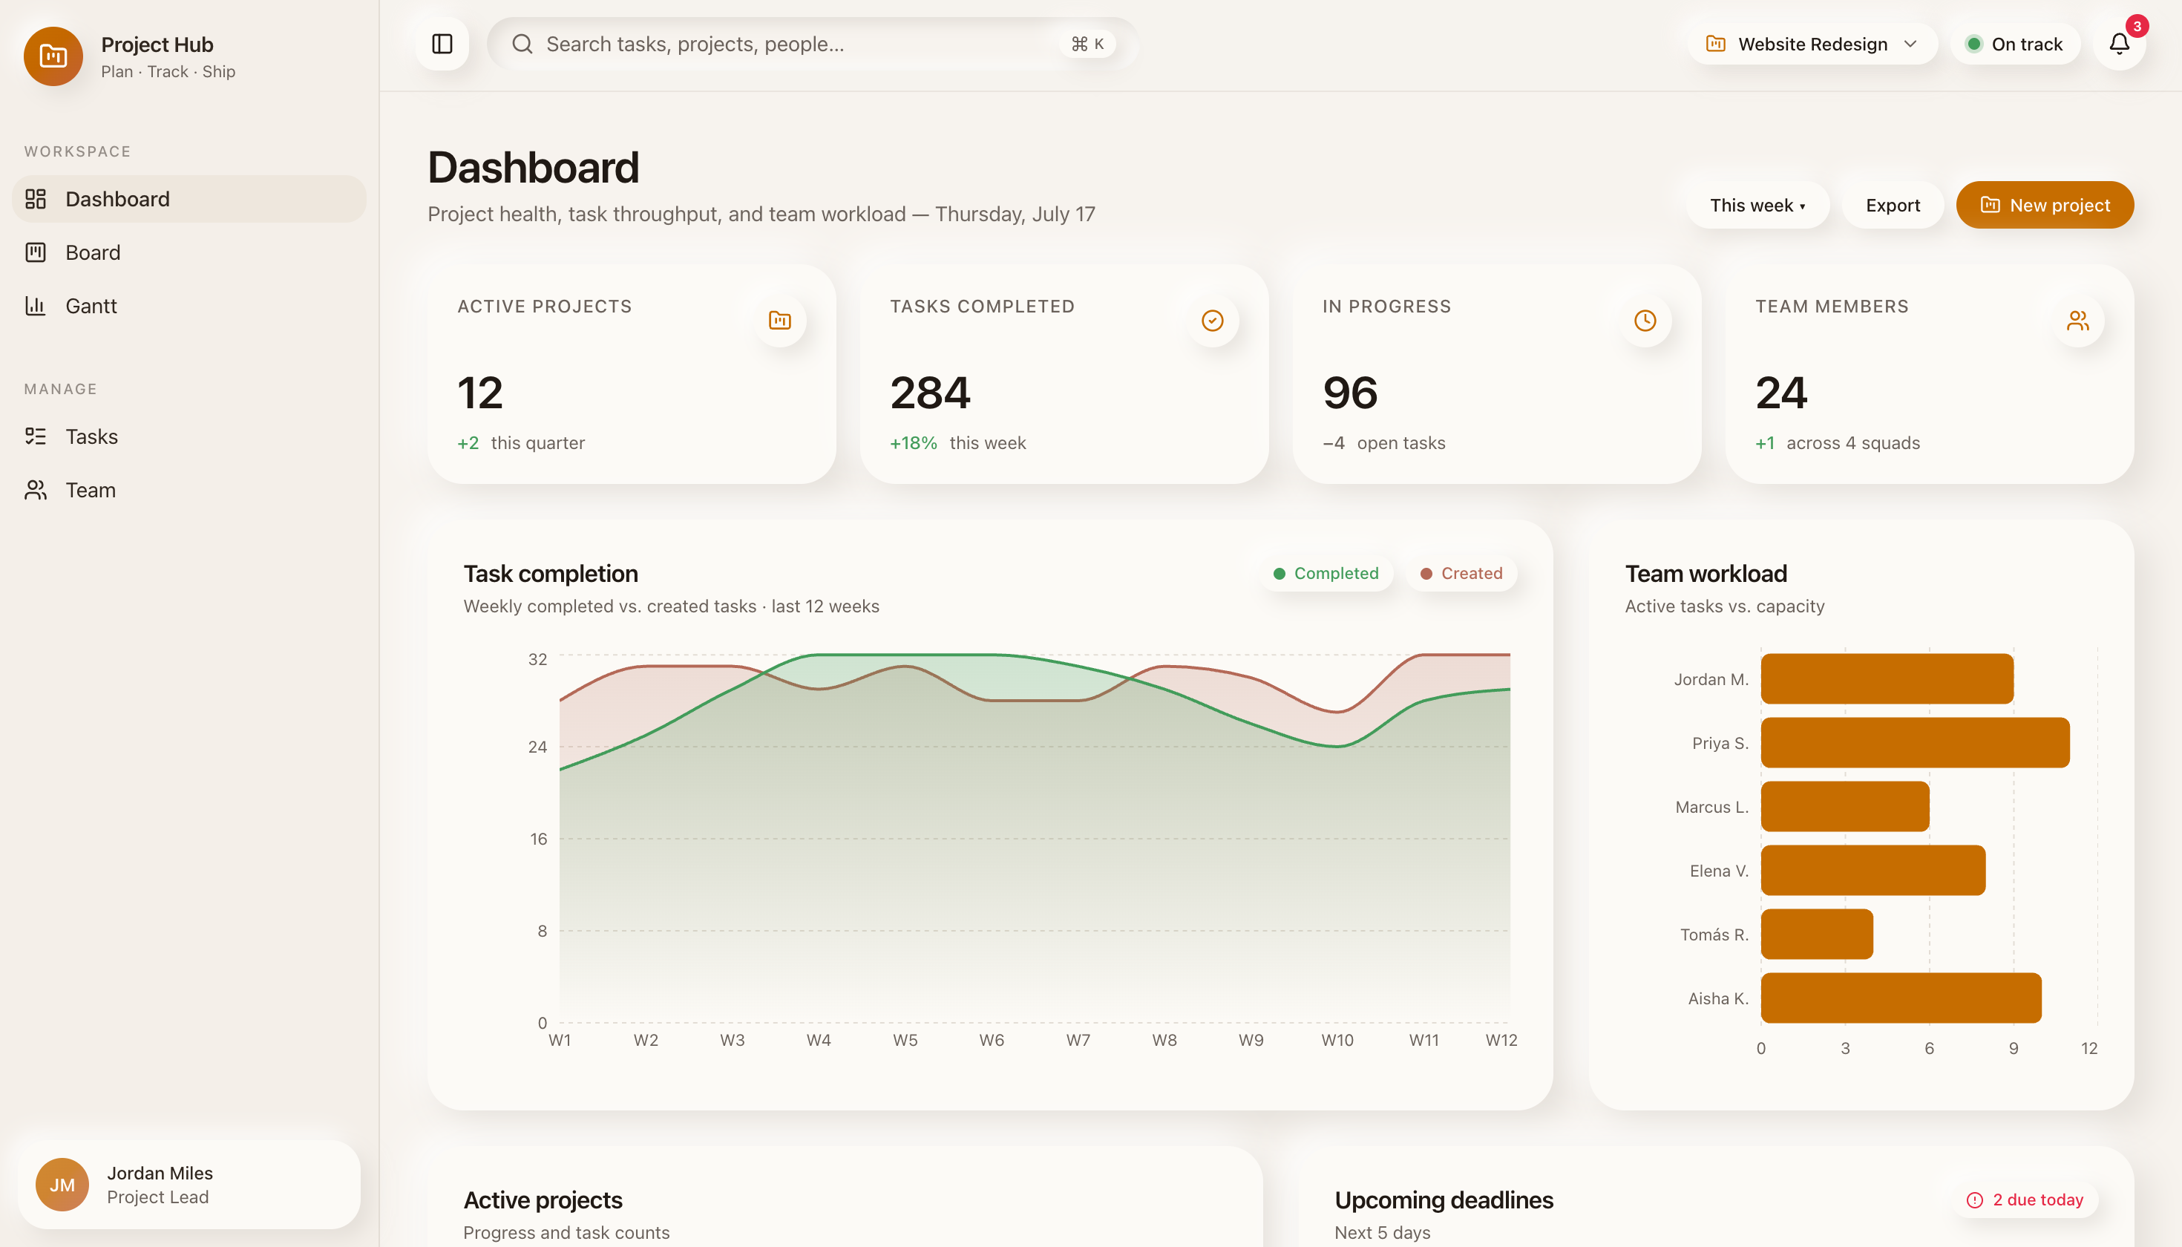Click the Tasks Completed checkmark icon
Viewport: 2182px width, 1247px height.
(x=1213, y=321)
